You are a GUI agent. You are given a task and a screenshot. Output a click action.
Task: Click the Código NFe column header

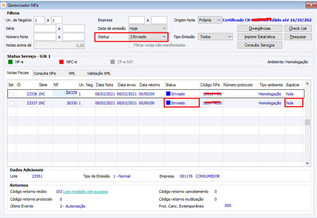pyautogui.click(x=210, y=85)
